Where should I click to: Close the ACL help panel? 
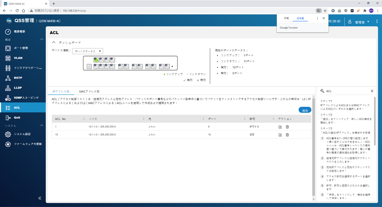click(372, 91)
